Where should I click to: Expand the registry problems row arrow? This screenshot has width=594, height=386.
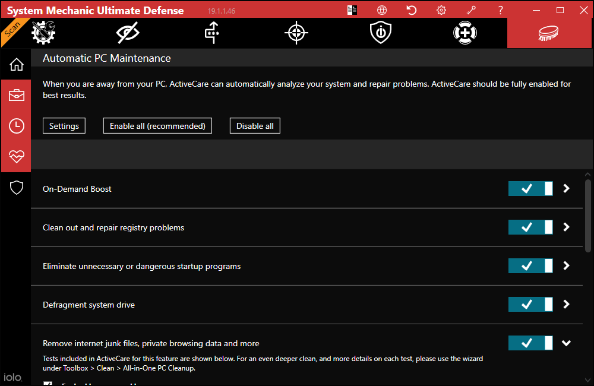[x=566, y=227]
